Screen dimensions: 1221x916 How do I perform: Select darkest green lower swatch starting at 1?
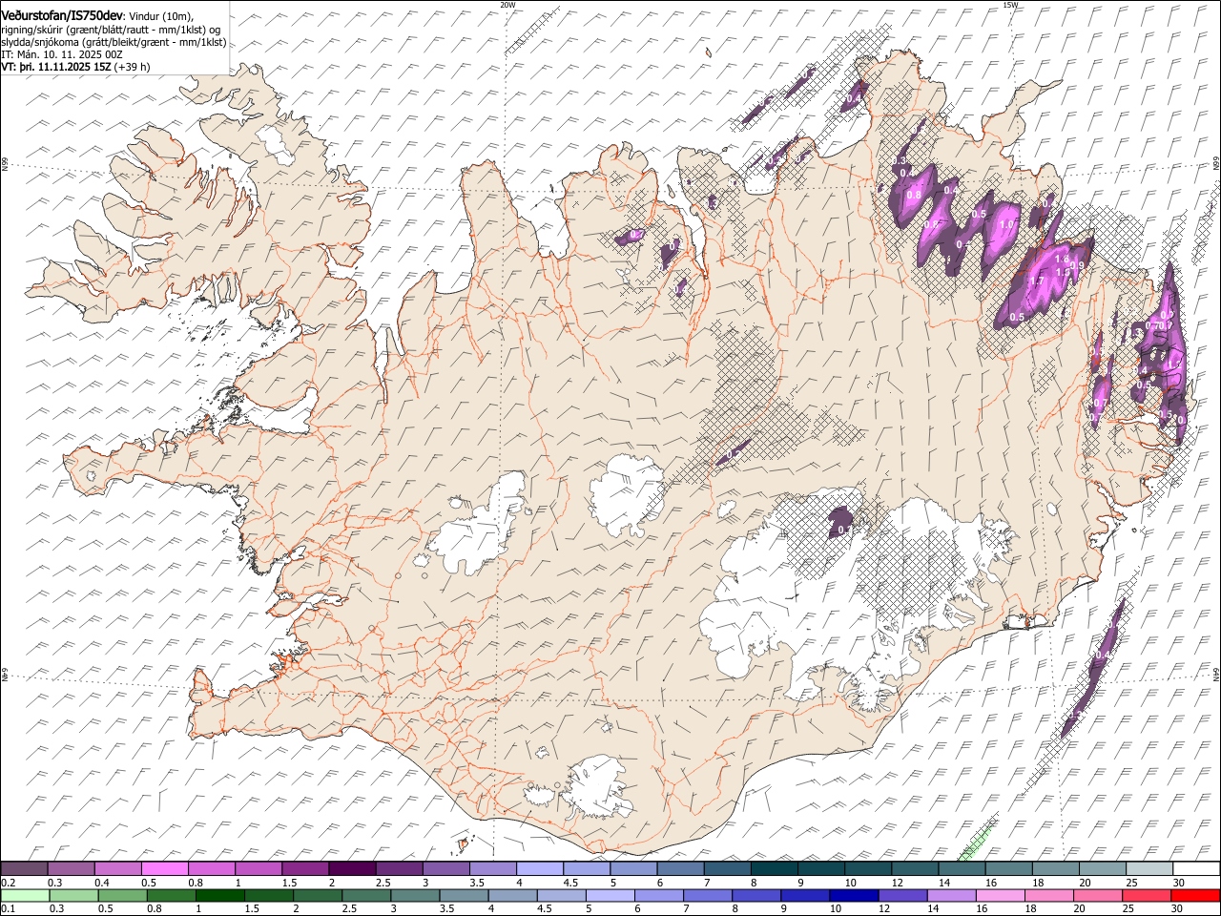219,895
